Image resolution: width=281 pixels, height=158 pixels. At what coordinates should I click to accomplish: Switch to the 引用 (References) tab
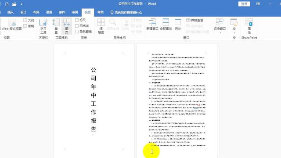[49, 12]
